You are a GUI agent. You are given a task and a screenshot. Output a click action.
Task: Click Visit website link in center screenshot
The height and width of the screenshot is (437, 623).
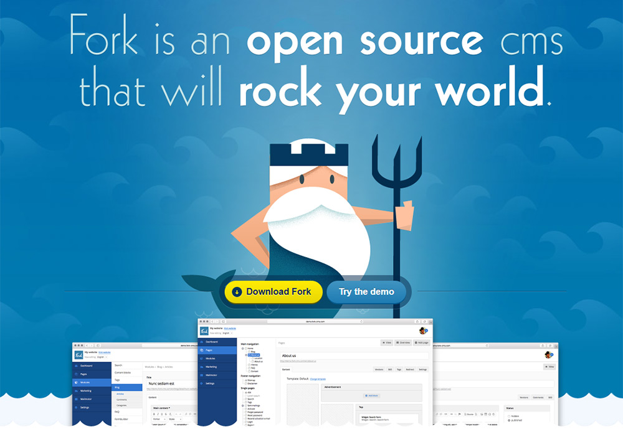(x=230, y=328)
